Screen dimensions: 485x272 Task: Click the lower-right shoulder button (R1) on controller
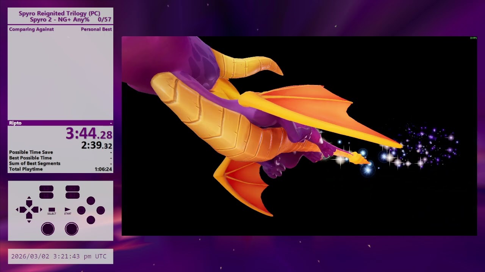(72, 195)
